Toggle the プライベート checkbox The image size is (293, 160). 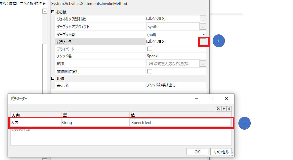coord(150,49)
